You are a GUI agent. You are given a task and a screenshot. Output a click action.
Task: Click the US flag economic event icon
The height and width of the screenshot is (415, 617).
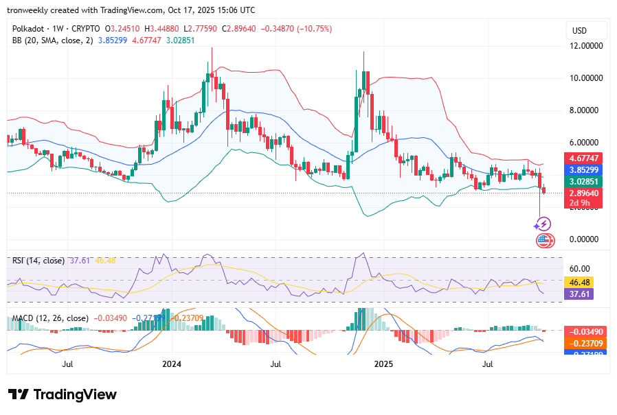[x=544, y=240]
